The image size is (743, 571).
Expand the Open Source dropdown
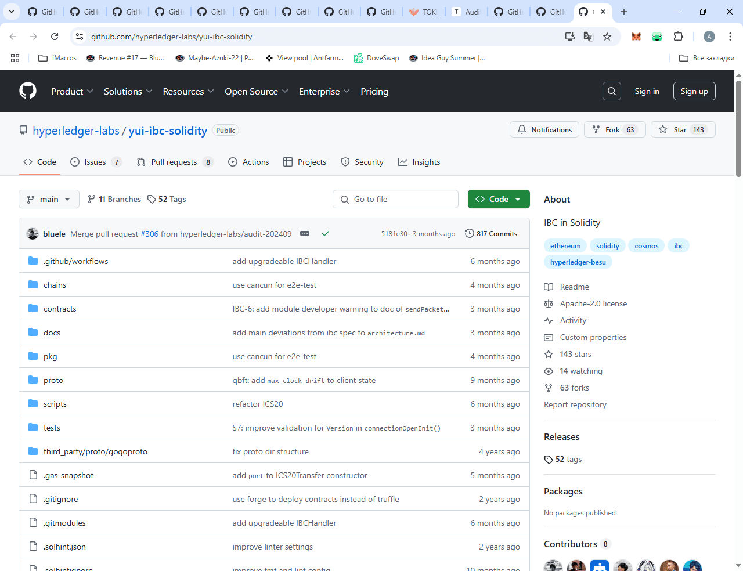256,91
